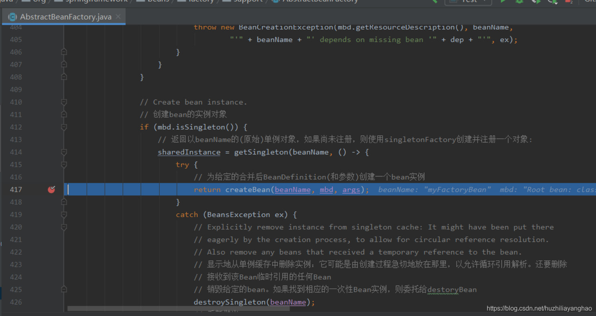Click the inline debug value "myFactoryBean"
This screenshot has height=316, width=596.
point(458,190)
